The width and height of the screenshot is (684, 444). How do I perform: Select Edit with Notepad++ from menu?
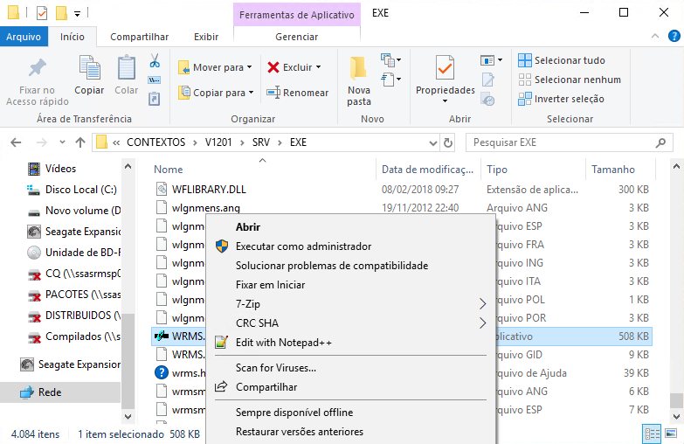tap(283, 343)
